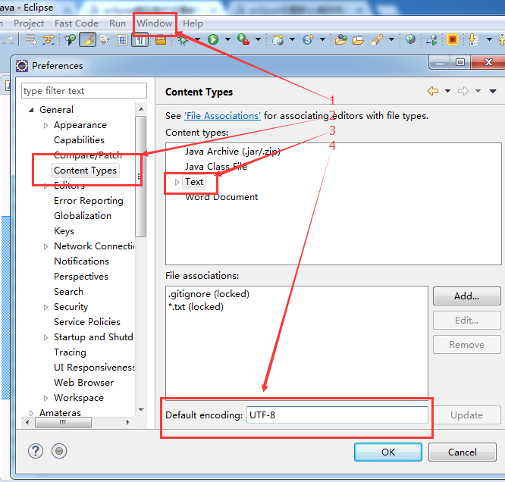Expand the Workspace tree node
This screenshot has height=482, width=505.
[x=45, y=399]
